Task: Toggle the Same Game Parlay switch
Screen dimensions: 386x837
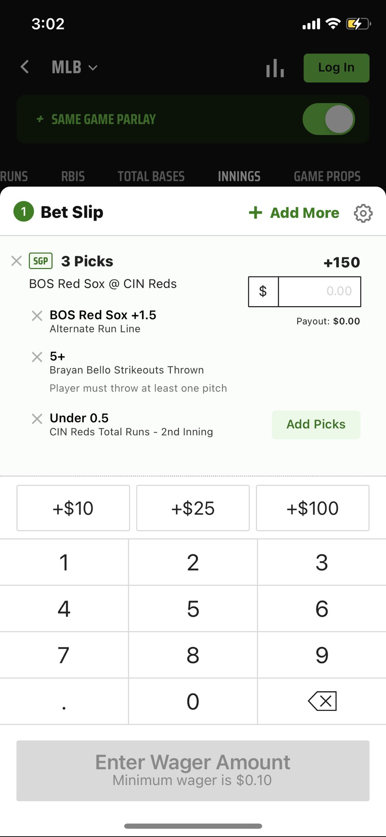Action: click(x=328, y=119)
